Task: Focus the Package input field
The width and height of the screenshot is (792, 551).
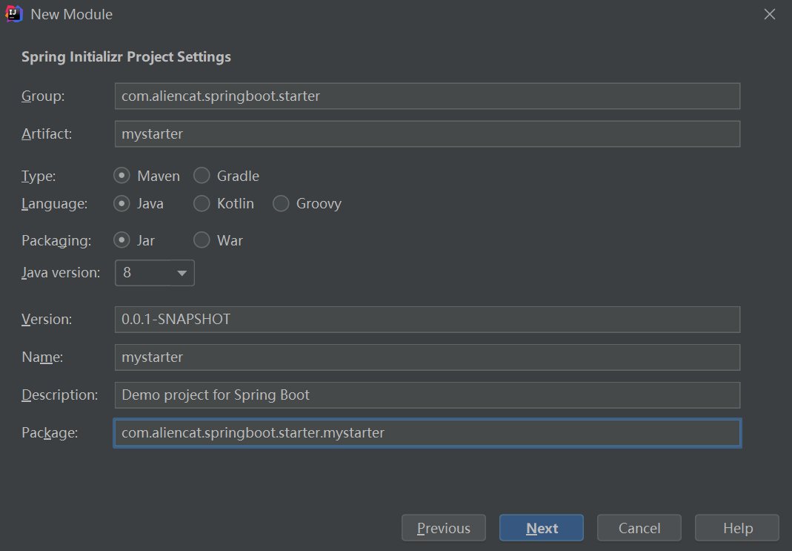Action: tap(427, 433)
